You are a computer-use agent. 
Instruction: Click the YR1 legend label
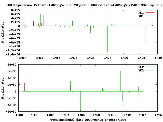click(x=141, y=16)
